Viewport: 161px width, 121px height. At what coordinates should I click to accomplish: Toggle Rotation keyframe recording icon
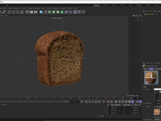tap(126, 102)
